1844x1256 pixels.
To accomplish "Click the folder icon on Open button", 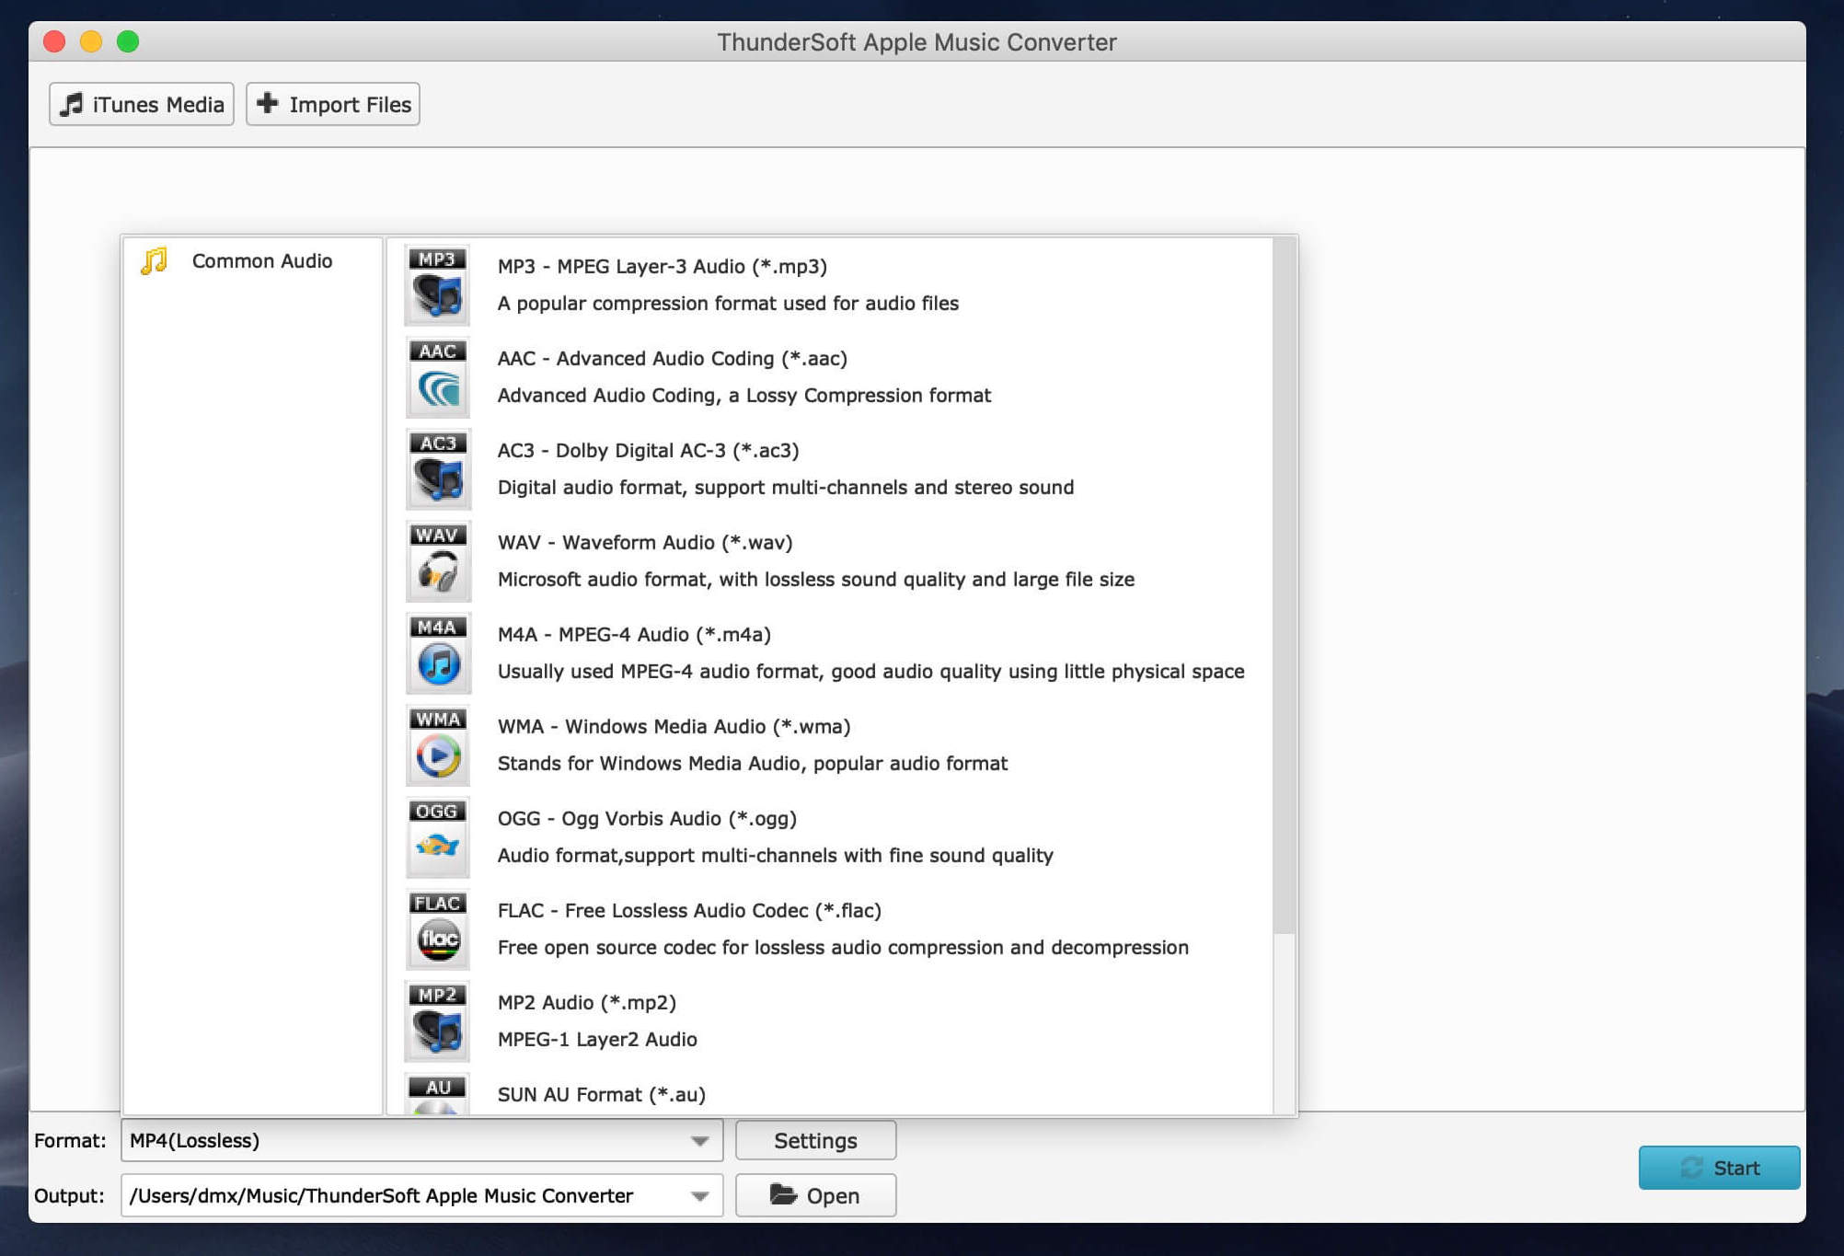I will [783, 1194].
